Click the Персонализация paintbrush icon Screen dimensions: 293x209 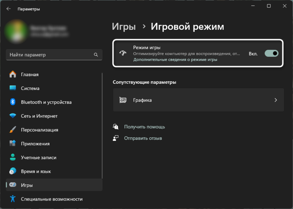click(13, 130)
